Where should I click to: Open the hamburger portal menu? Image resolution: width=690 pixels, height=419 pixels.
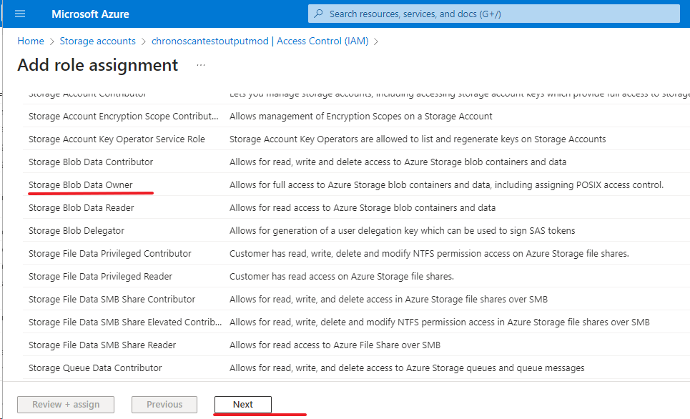pyautogui.click(x=20, y=14)
